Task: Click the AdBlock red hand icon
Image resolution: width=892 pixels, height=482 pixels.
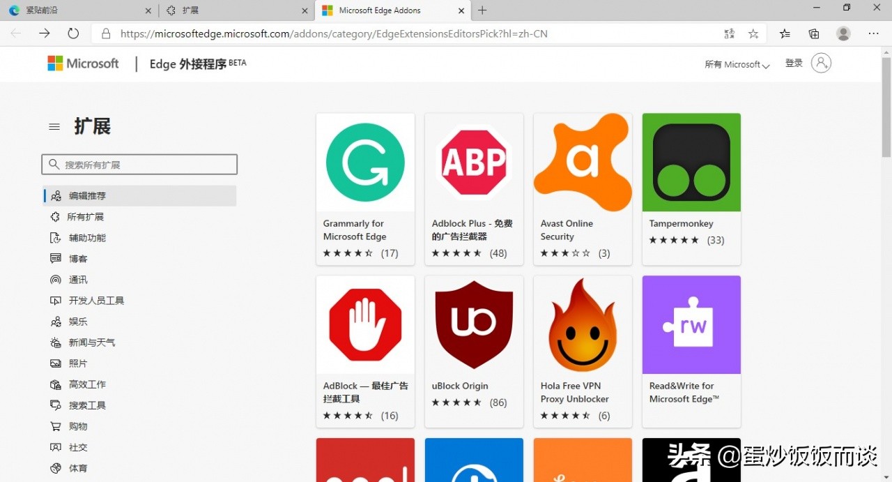Action: 365,325
